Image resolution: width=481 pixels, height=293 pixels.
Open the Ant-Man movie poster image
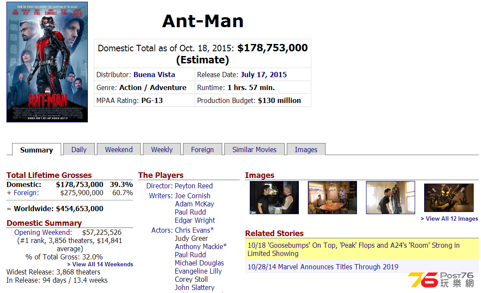(47, 62)
